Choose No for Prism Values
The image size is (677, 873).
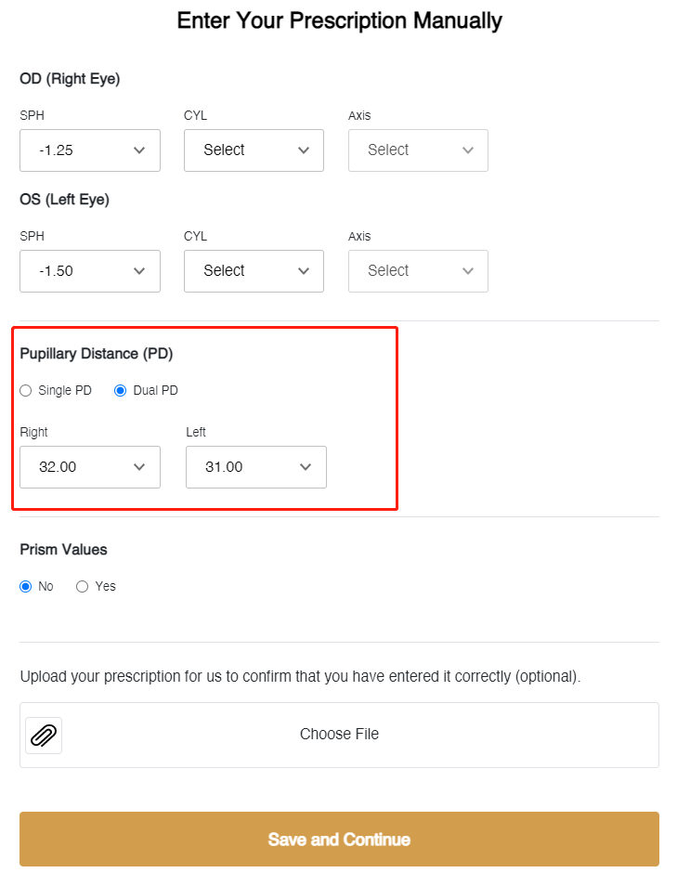click(x=26, y=587)
